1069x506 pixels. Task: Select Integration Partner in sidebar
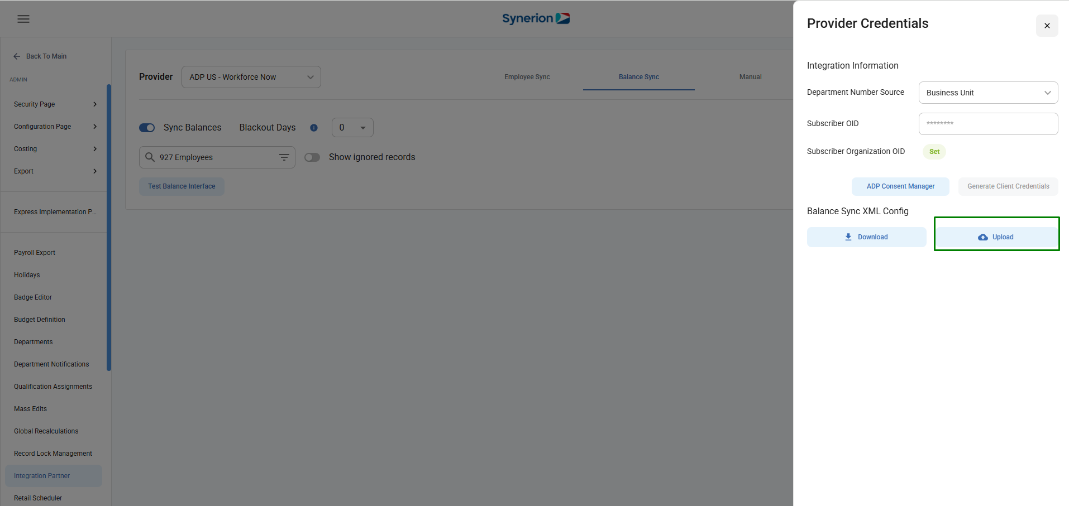[54, 476]
